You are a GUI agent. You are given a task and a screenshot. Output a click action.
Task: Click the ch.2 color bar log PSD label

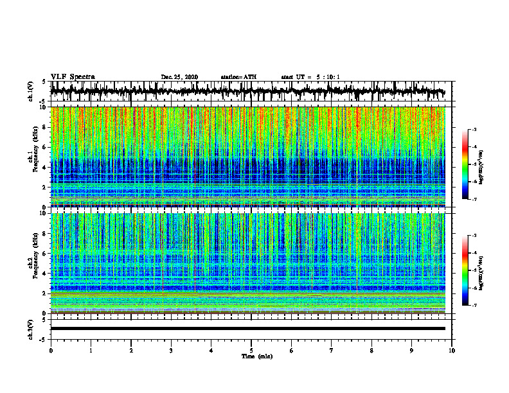point(481,273)
